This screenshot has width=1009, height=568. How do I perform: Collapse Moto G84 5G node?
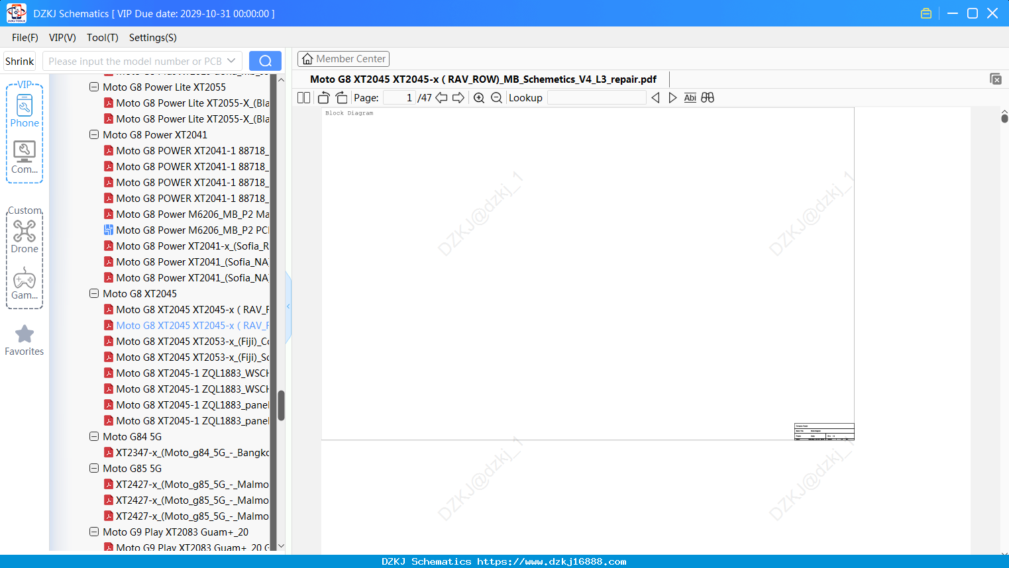(94, 436)
